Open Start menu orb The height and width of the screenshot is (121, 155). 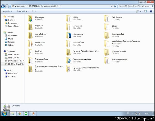coord(4,114)
